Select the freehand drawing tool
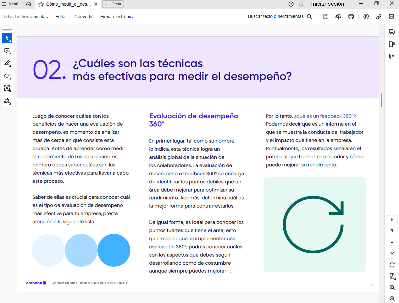The width and height of the screenshot is (399, 303). tap(7, 76)
